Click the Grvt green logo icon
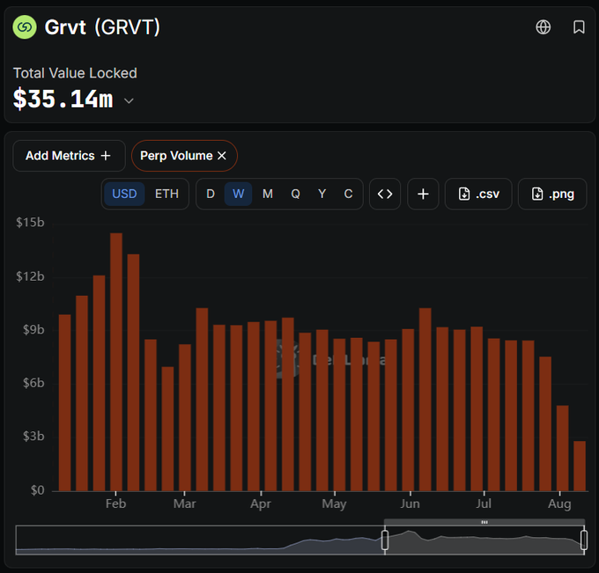The image size is (599, 573). tap(25, 27)
